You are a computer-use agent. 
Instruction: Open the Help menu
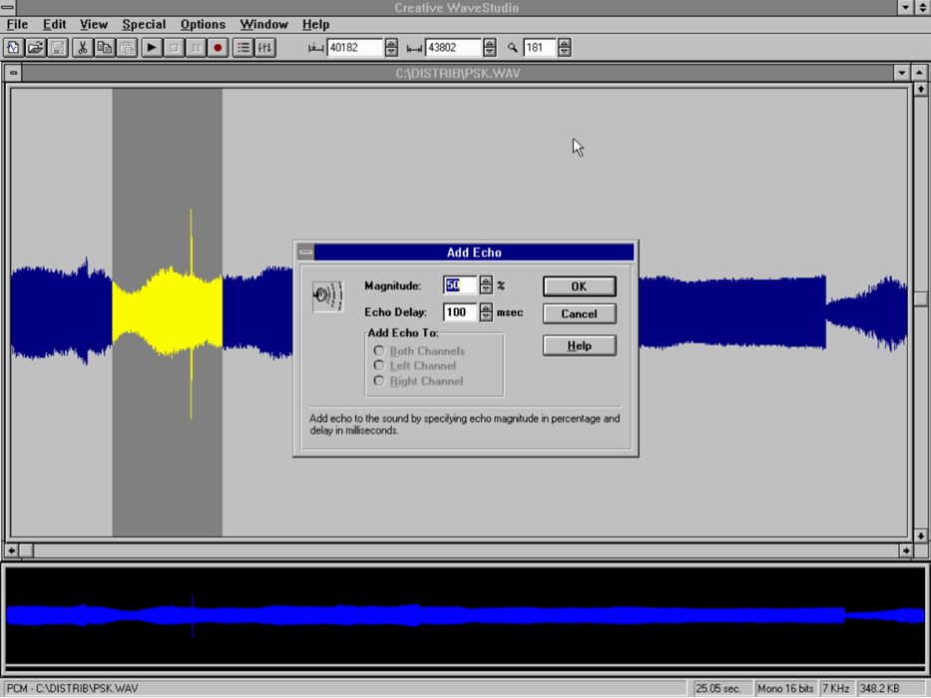point(315,24)
